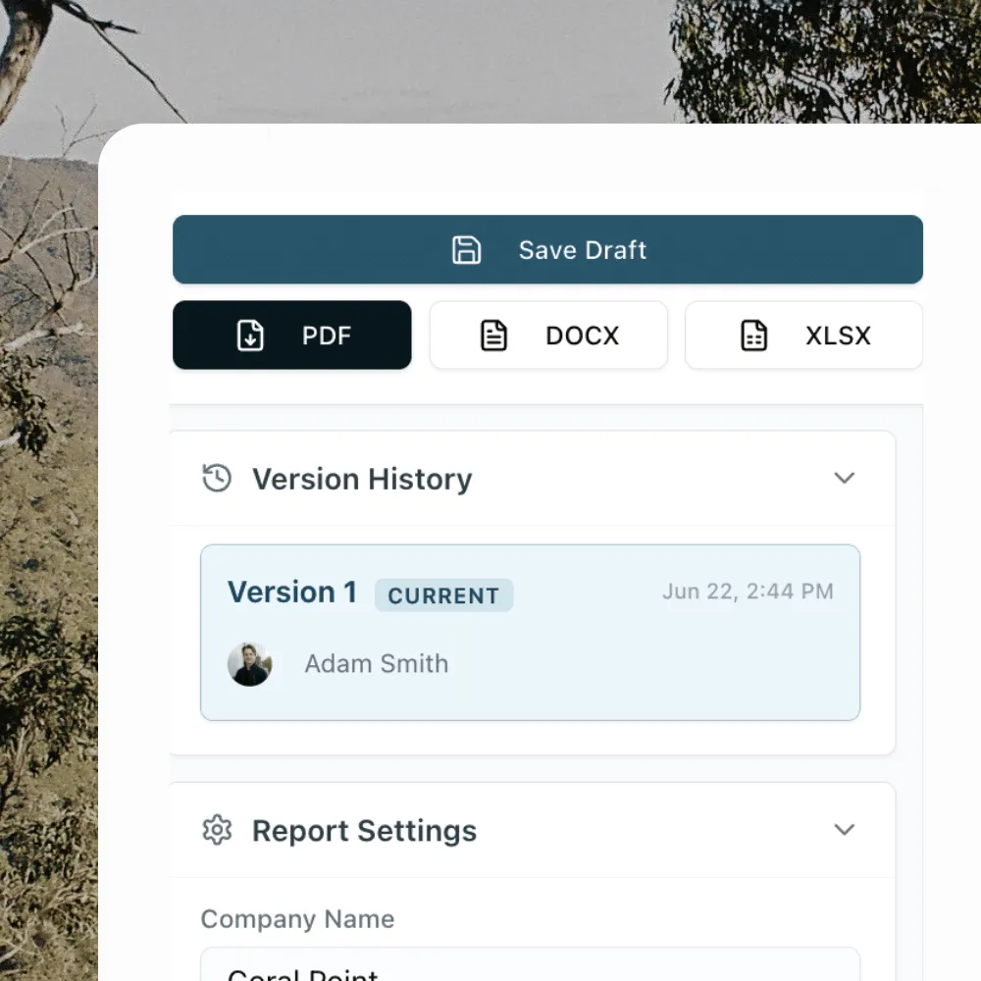
Task: Export the report as PDF
Action: [x=292, y=336]
